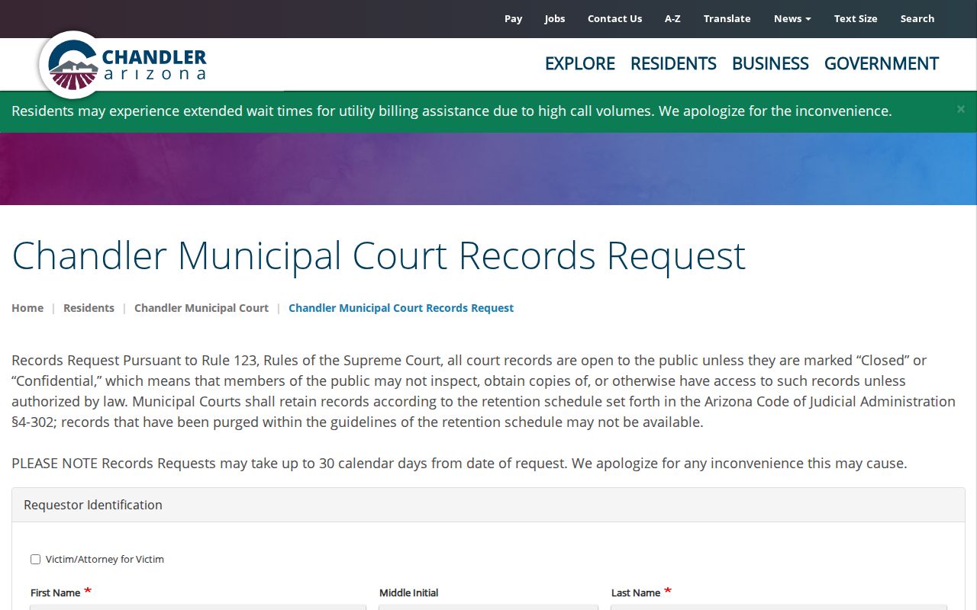Viewport: 977px width, 610px height.
Task: Open the EXPLORE main menu
Action: point(580,63)
